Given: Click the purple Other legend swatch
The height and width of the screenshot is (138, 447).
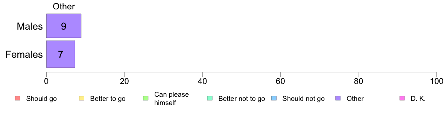Looking at the screenshot, I should point(338,99).
